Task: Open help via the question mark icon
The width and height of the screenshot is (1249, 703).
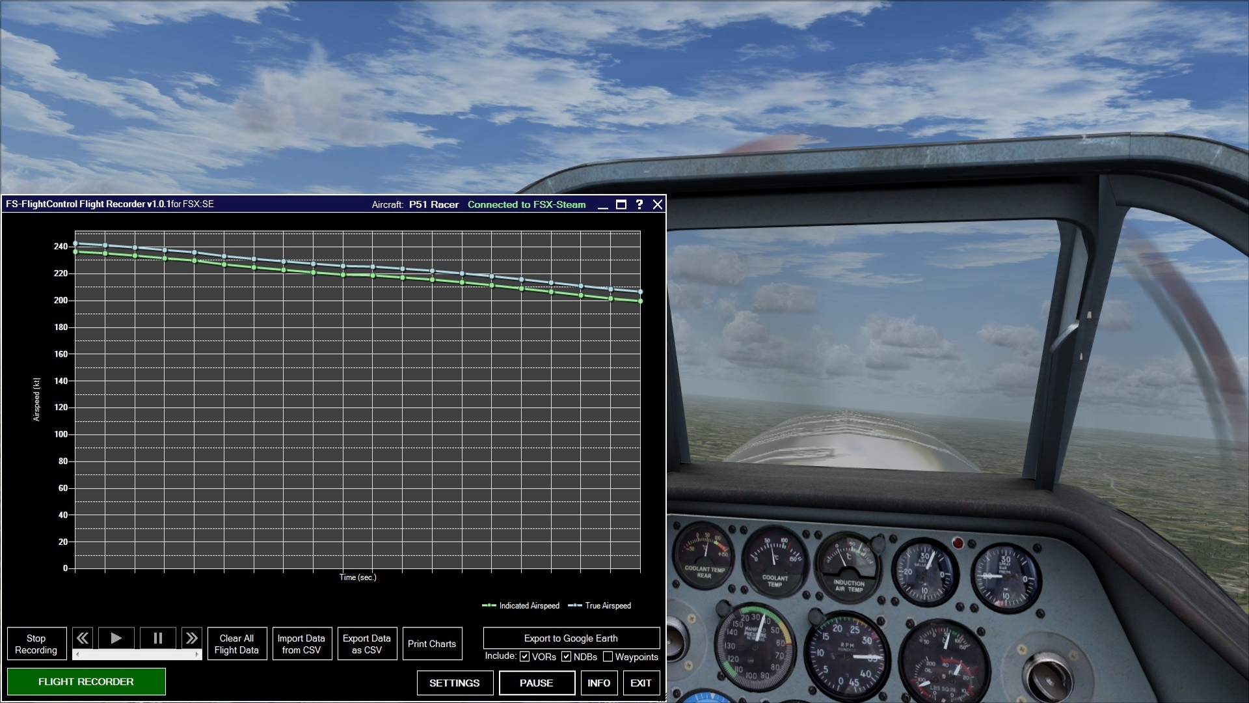Action: 639,204
